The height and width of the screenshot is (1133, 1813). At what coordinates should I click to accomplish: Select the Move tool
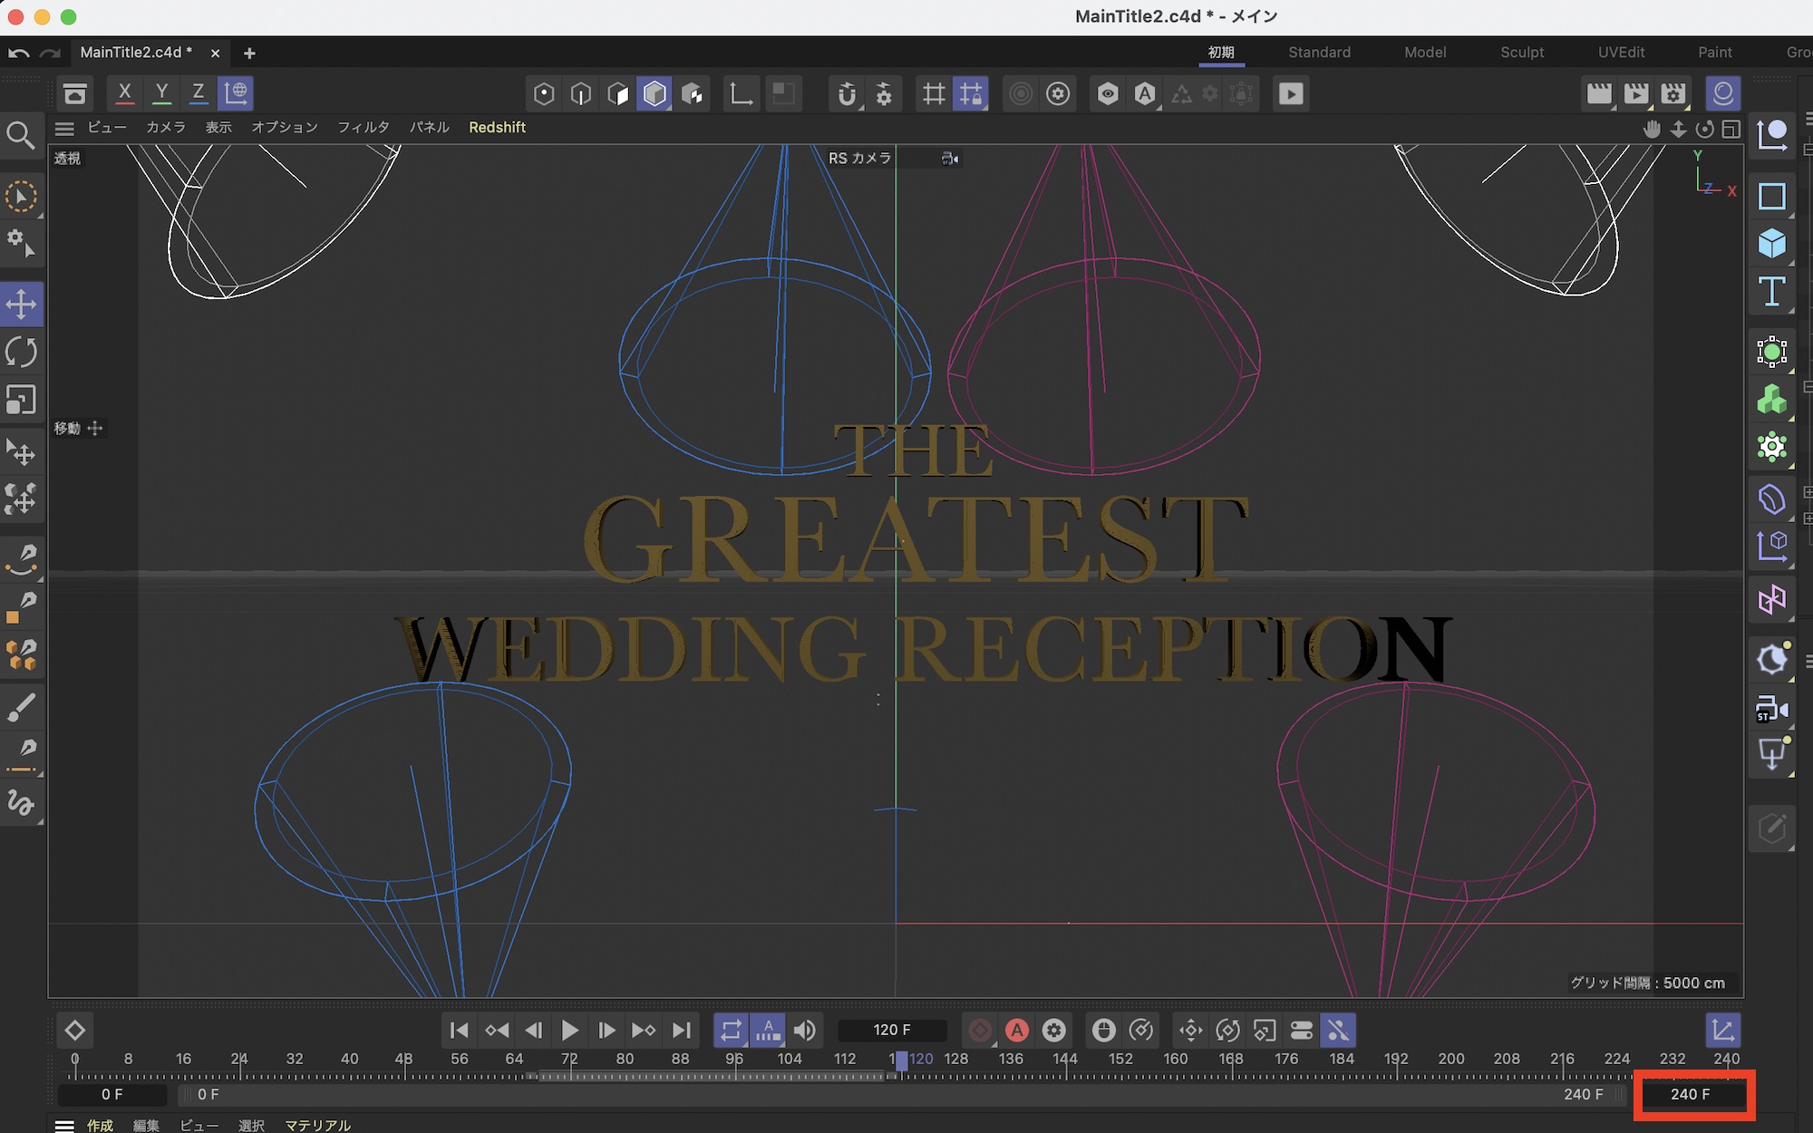coord(22,304)
